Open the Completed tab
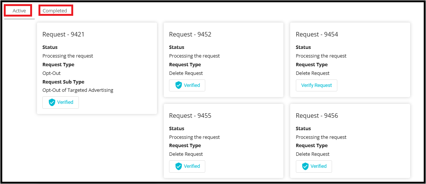Viewport: 426px width, 184px height. coord(55,11)
